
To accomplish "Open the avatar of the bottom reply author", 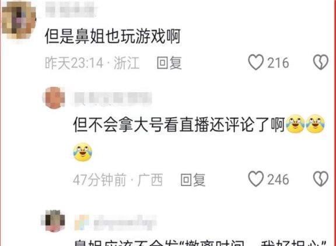I will point(53,221).
